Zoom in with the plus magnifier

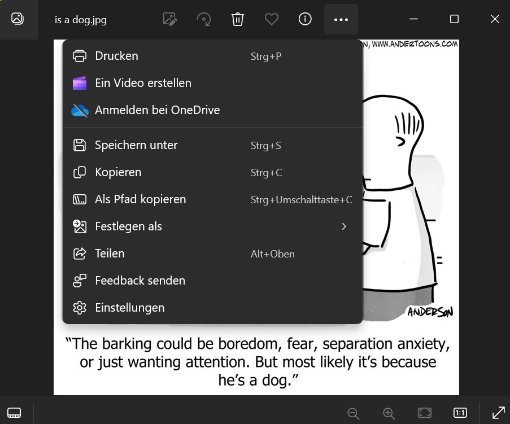point(389,413)
